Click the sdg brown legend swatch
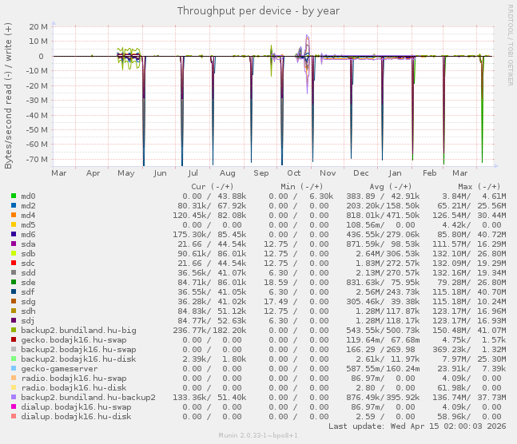Viewport: 517px width, 444px height. tap(14, 301)
